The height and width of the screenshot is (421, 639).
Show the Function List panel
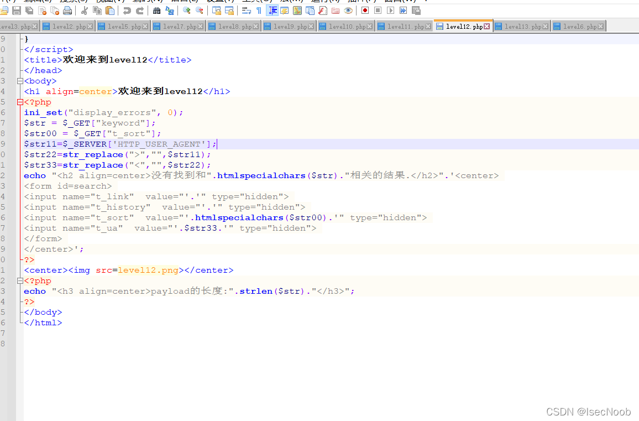323,10
